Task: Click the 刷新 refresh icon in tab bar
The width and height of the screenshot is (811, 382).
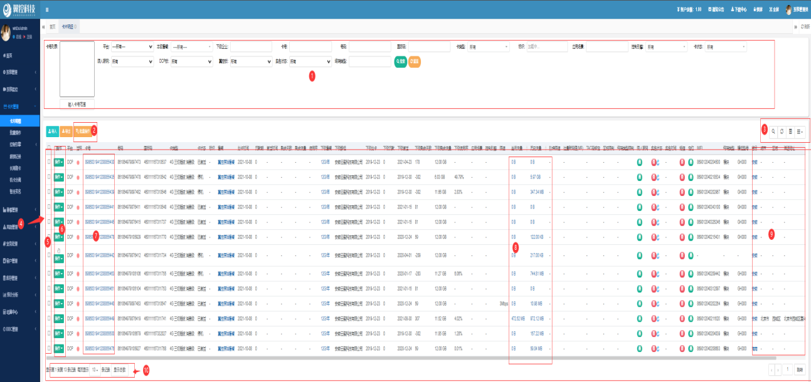Action: (x=806, y=28)
